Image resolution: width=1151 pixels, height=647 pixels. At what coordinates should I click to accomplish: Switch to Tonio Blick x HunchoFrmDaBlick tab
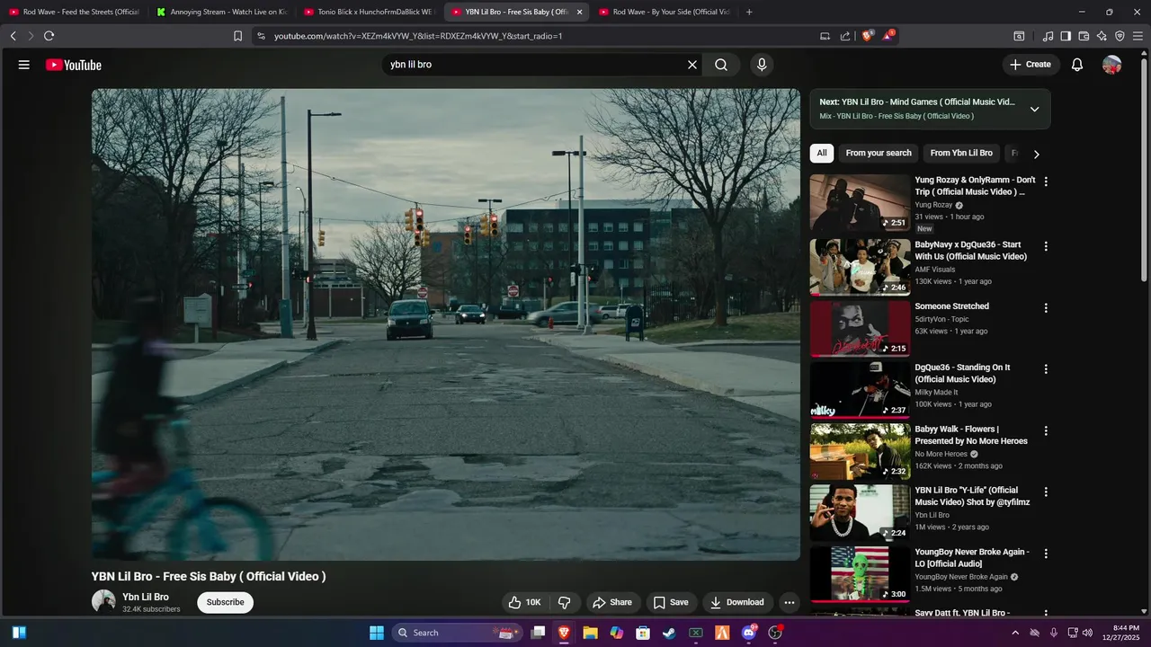point(369,12)
